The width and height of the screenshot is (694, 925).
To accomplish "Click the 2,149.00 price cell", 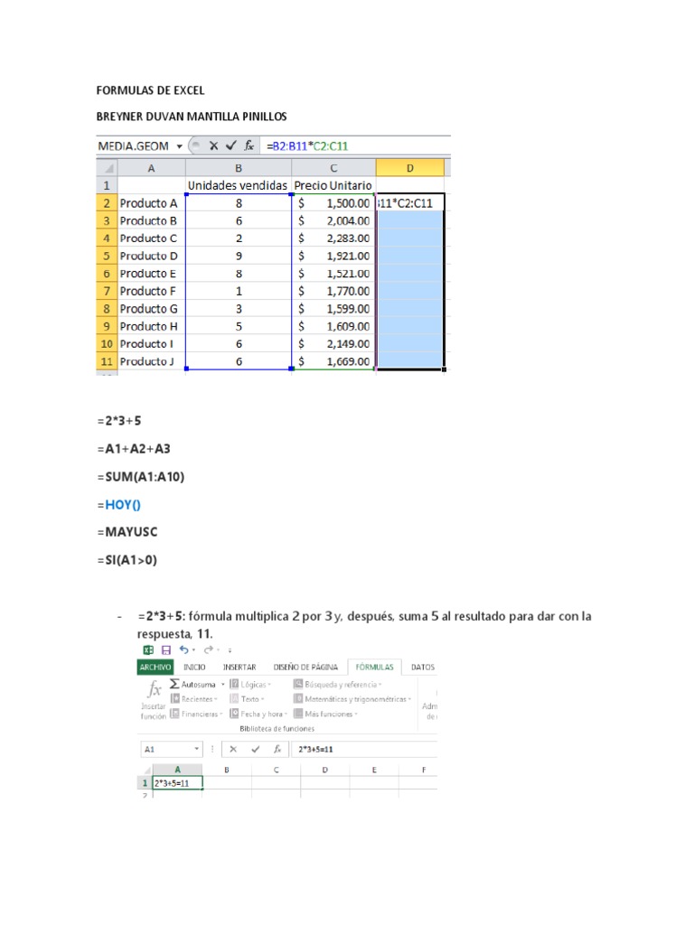I will [x=333, y=343].
